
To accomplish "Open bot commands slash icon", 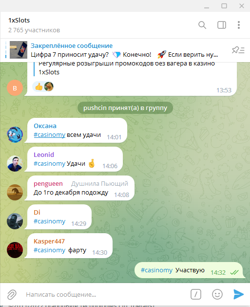I will [x=196, y=294].
